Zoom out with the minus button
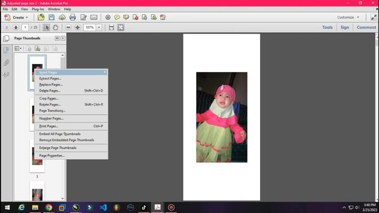This screenshot has width=379, height=213. (69, 27)
